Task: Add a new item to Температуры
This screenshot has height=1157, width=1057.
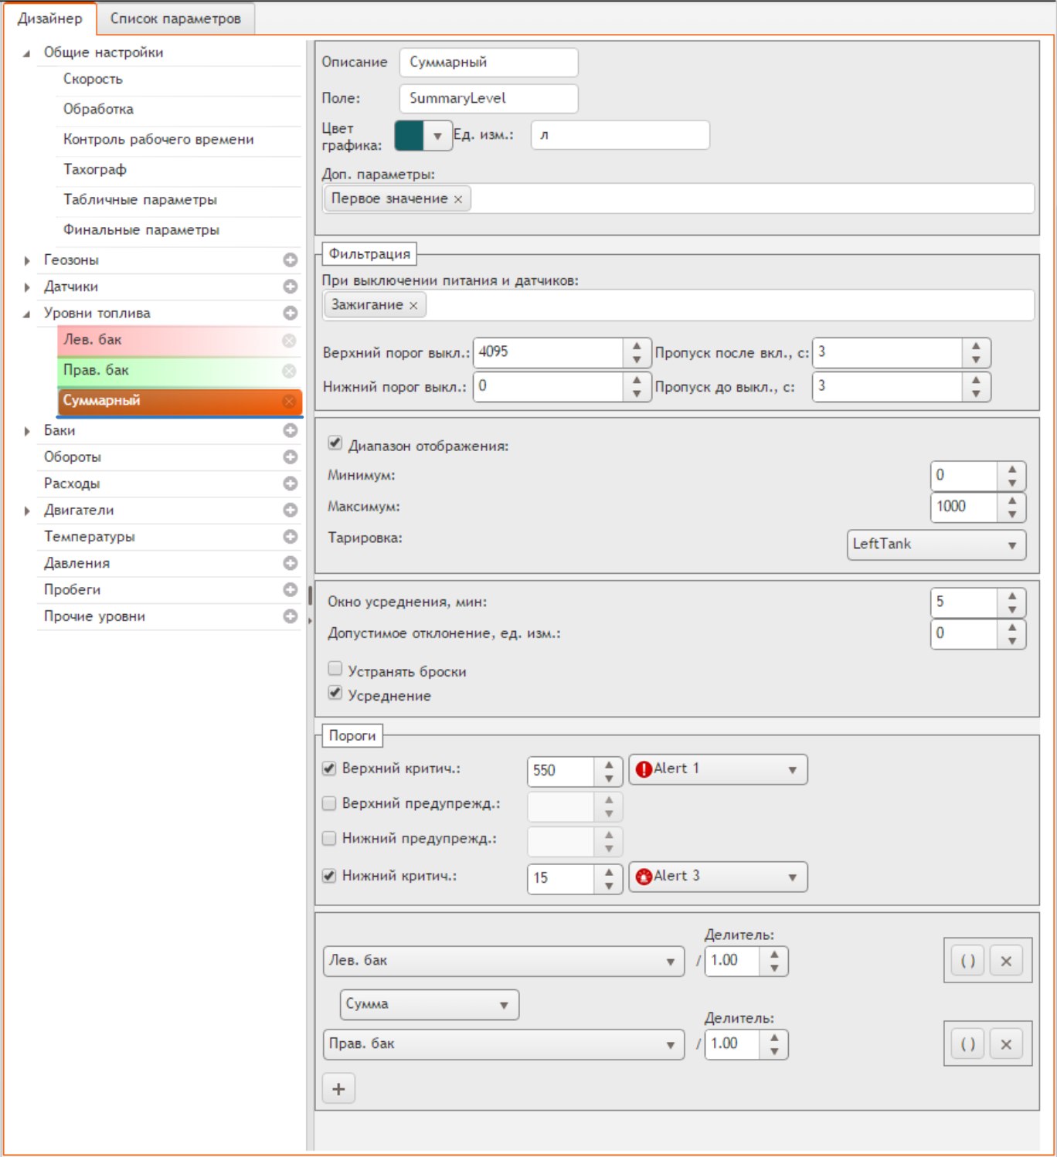Action: [291, 536]
